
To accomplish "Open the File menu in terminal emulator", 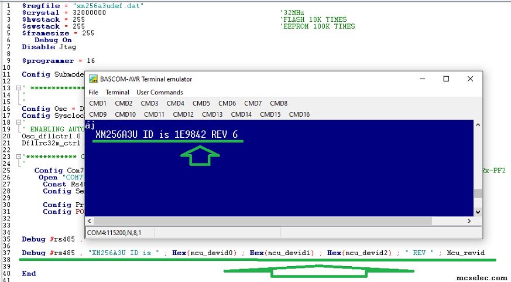I will [x=93, y=93].
